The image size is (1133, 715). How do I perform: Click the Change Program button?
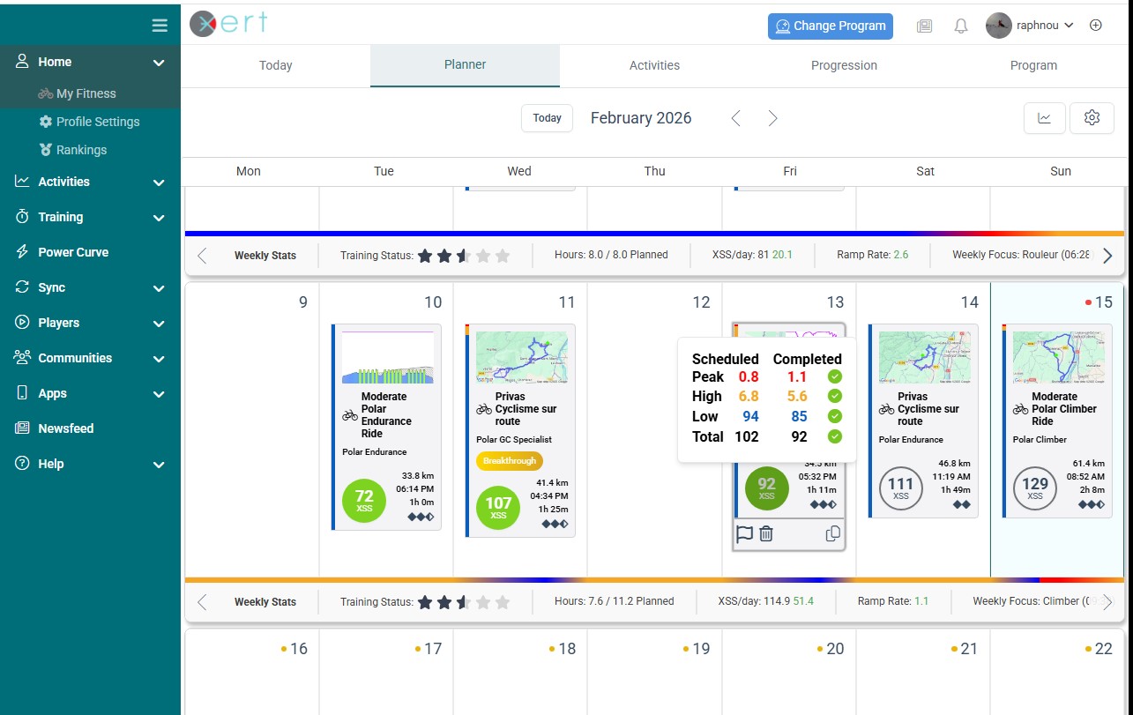tap(830, 26)
